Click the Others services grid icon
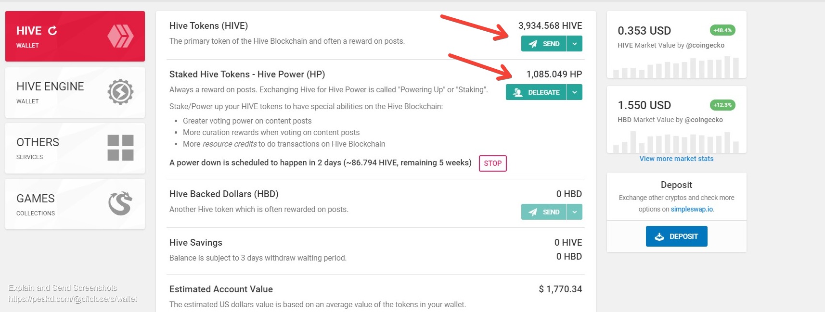Viewport: 825px width, 312px height. coord(120,148)
